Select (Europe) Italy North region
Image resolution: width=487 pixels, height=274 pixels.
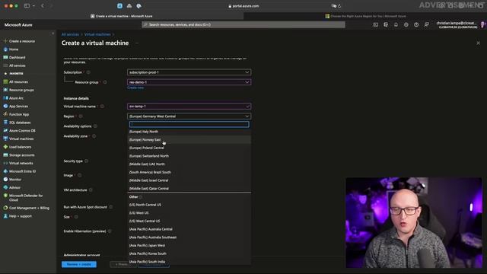point(189,132)
